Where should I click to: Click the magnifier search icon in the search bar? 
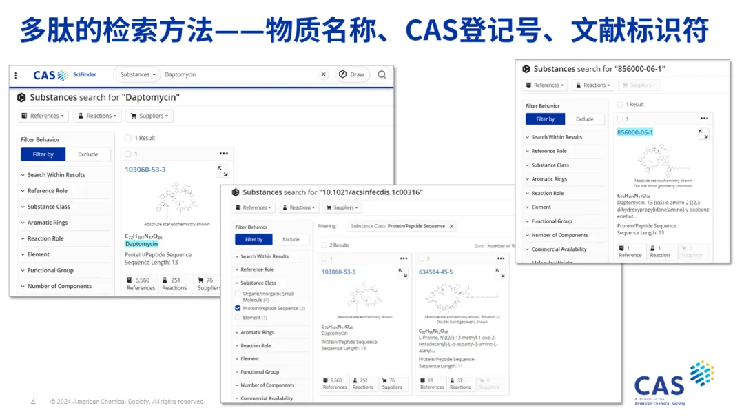(x=382, y=74)
